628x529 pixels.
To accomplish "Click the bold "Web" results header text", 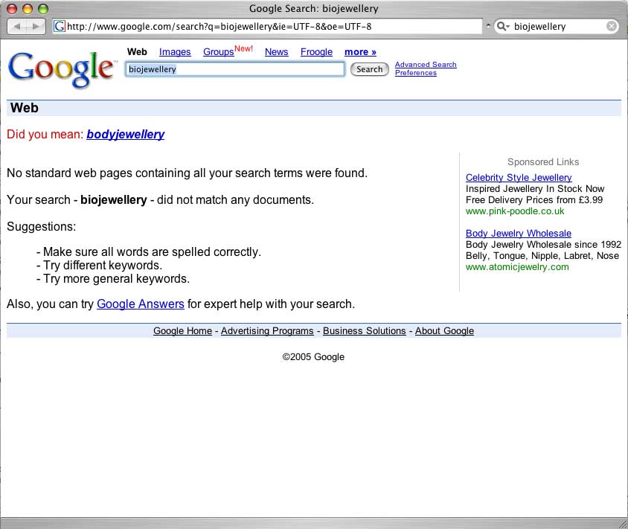I will (25, 108).
